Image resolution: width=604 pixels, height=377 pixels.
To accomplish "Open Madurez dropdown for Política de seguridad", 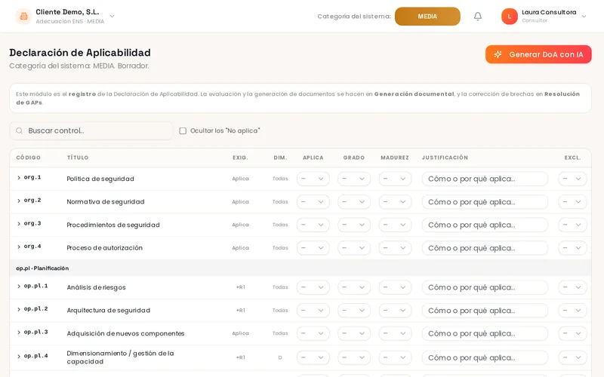I will click(395, 179).
